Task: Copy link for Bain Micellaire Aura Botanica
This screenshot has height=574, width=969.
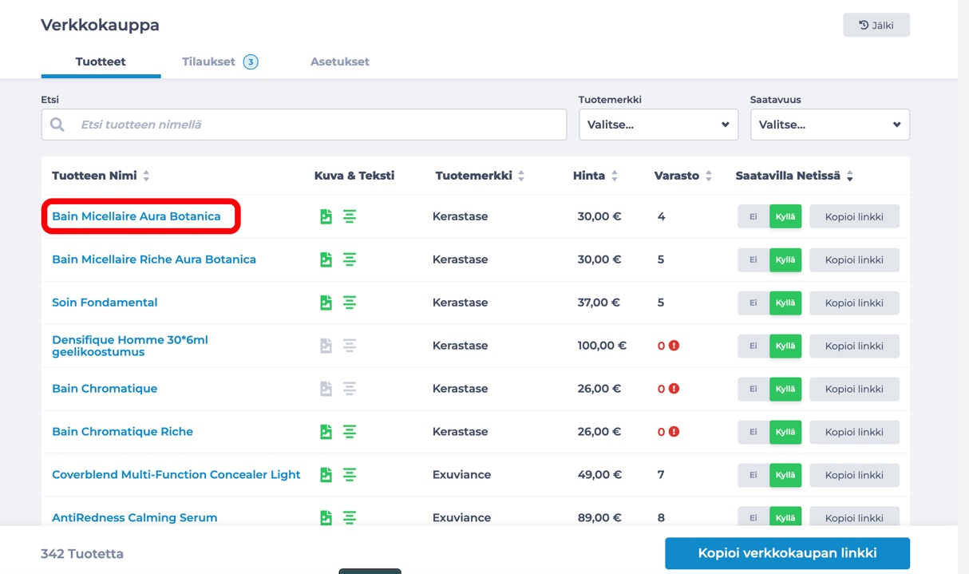Action: pos(854,216)
